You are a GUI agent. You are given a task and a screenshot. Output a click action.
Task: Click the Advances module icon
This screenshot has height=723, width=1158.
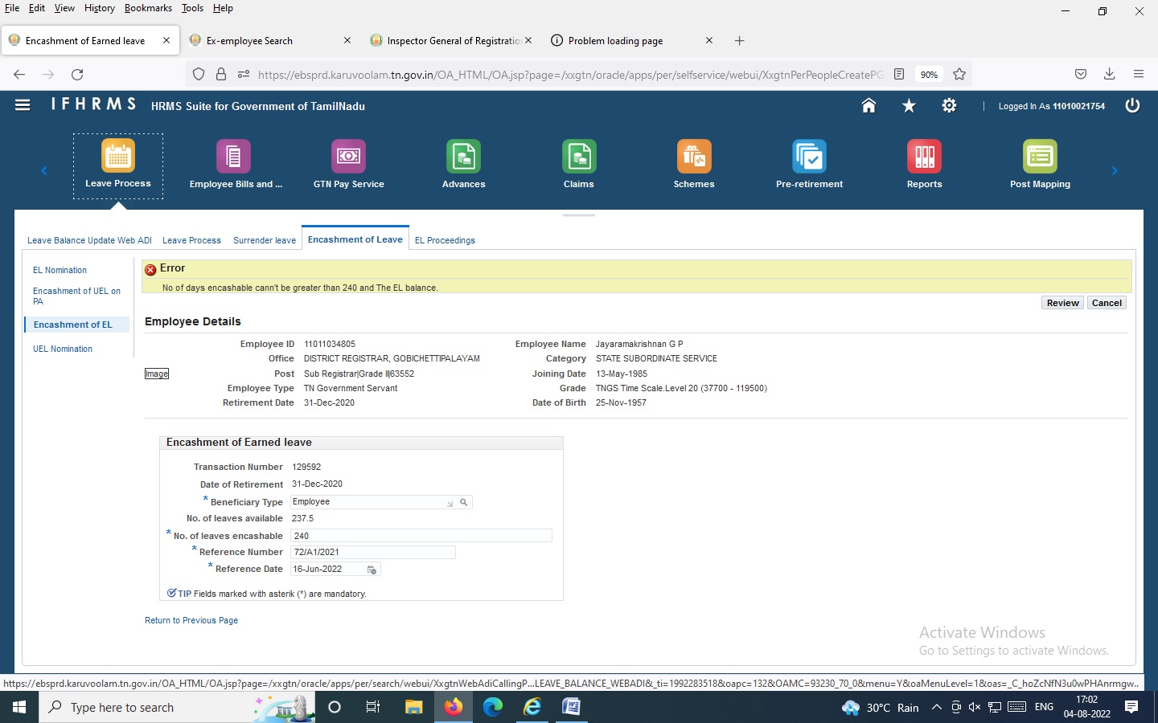[x=463, y=157]
